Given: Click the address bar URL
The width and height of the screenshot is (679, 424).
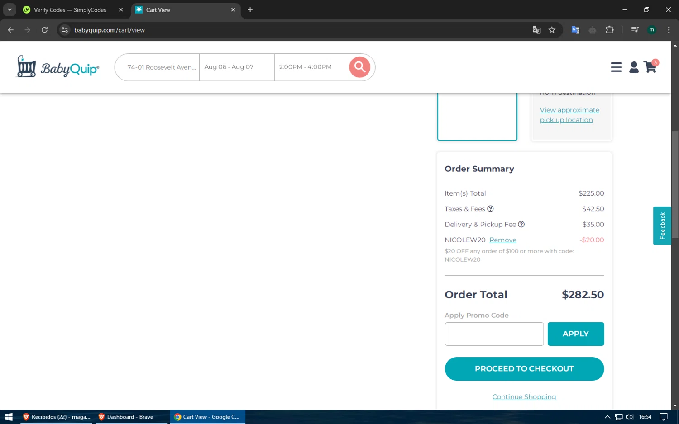Looking at the screenshot, I should [x=110, y=30].
